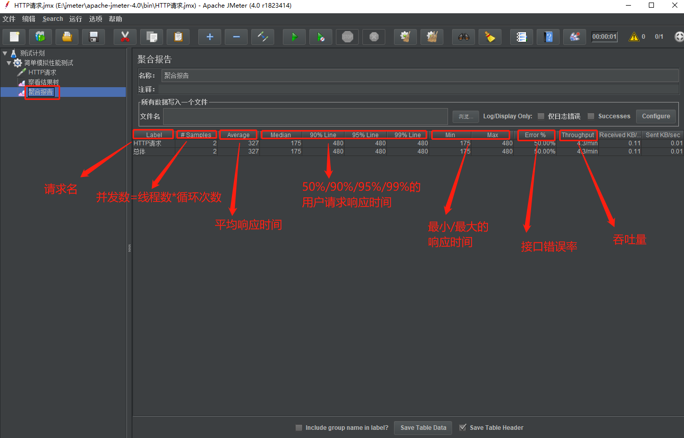Click the Collapse all minus icon
The width and height of the screenshot is (684, 438).
pyautogui.click(x=236, y=37)
